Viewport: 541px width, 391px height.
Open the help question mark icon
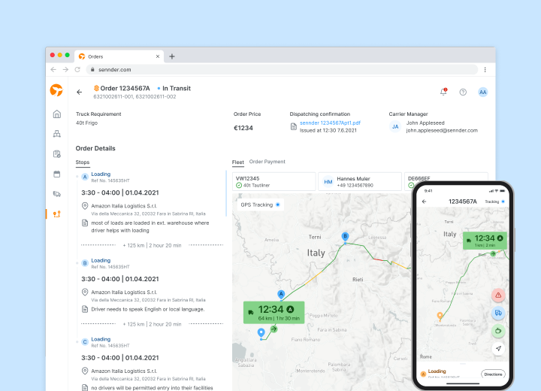[x=463, y=92]
